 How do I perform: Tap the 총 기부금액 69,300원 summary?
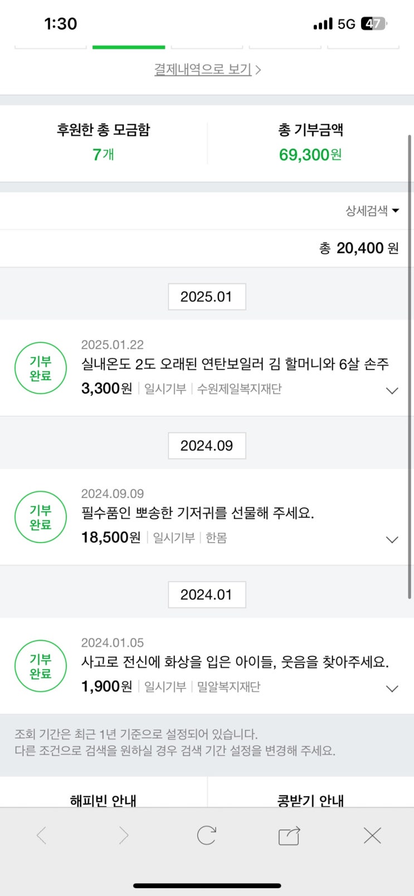tap(310, 143)
